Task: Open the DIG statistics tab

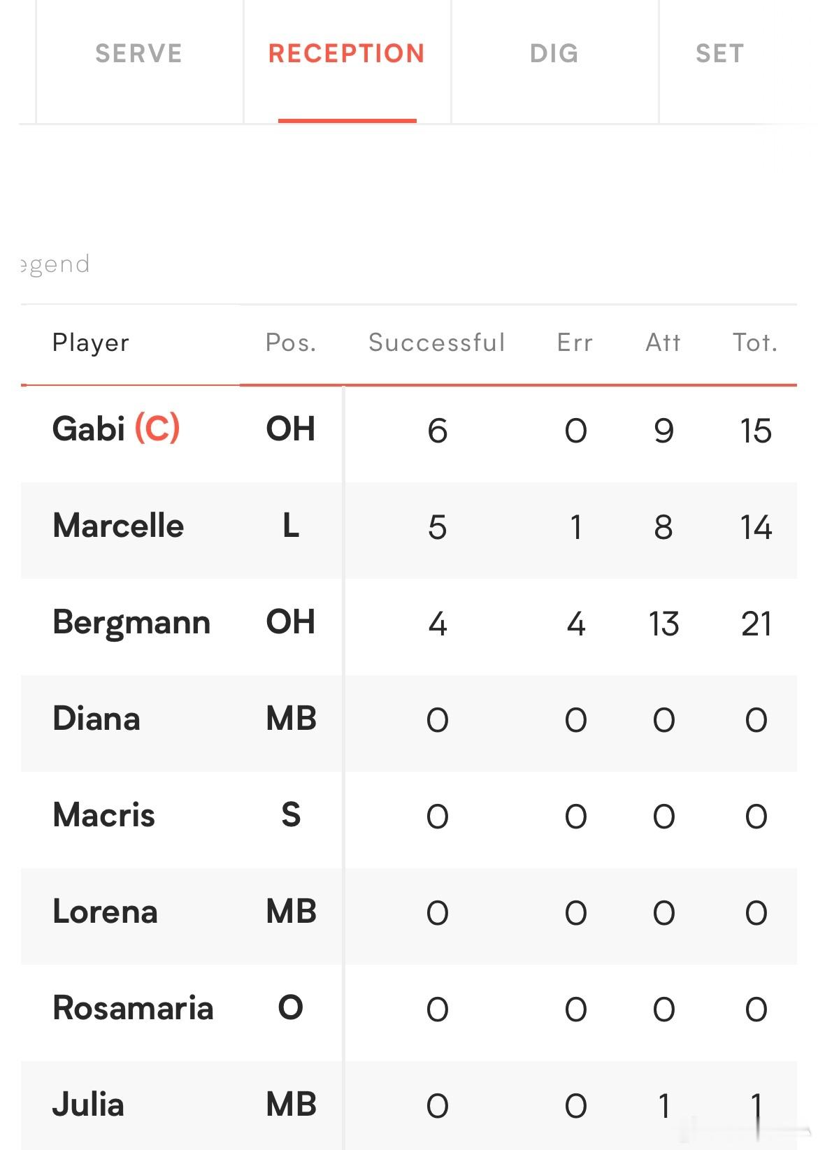Action: (554, 54)
